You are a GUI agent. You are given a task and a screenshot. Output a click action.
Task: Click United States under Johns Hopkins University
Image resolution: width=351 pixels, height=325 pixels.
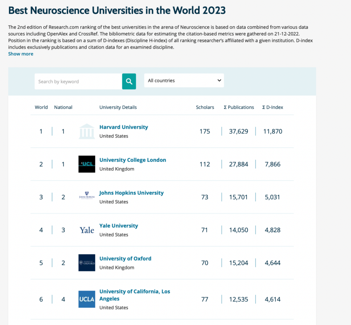click(x=114, y=202)
